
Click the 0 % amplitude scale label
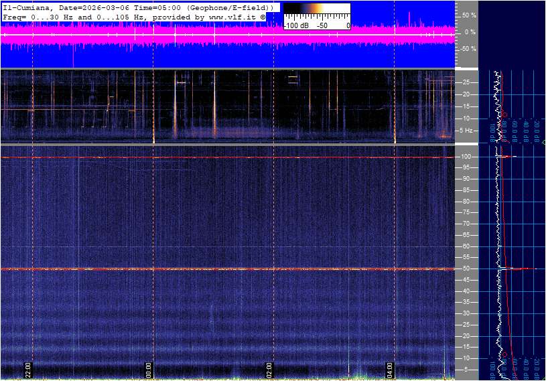(470, 32)
